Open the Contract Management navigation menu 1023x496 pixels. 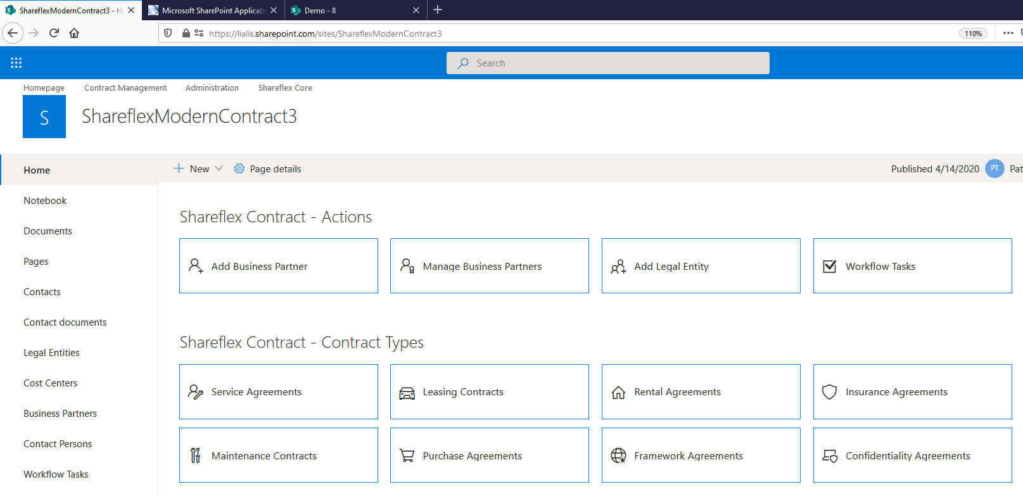[x=125, y=87]
